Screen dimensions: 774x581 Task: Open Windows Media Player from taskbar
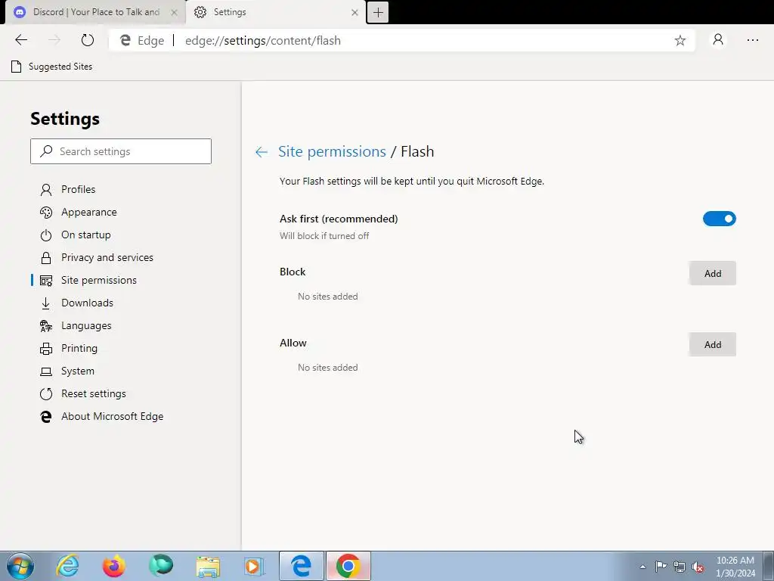(255, 566)
